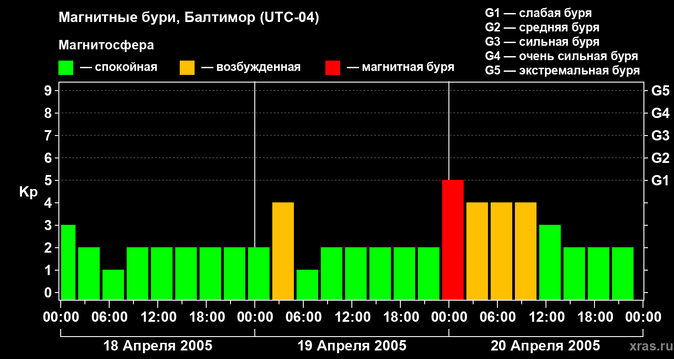Click the green 'спокойная' legend swatch

pos(66,68)
